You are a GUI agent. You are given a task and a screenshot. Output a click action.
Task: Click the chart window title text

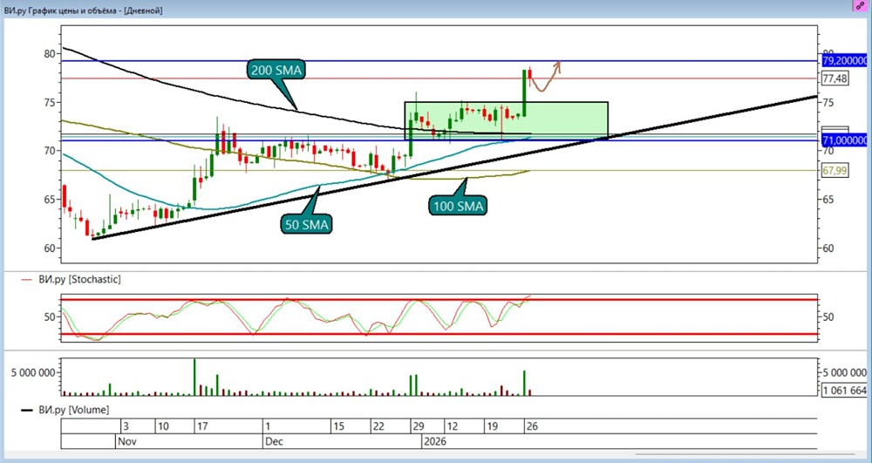point(84,10)
